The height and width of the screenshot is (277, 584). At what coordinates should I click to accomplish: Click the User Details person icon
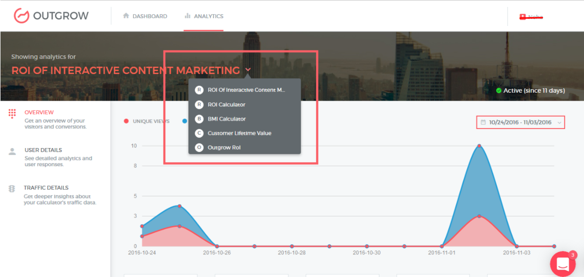click(x=12, y=151)
